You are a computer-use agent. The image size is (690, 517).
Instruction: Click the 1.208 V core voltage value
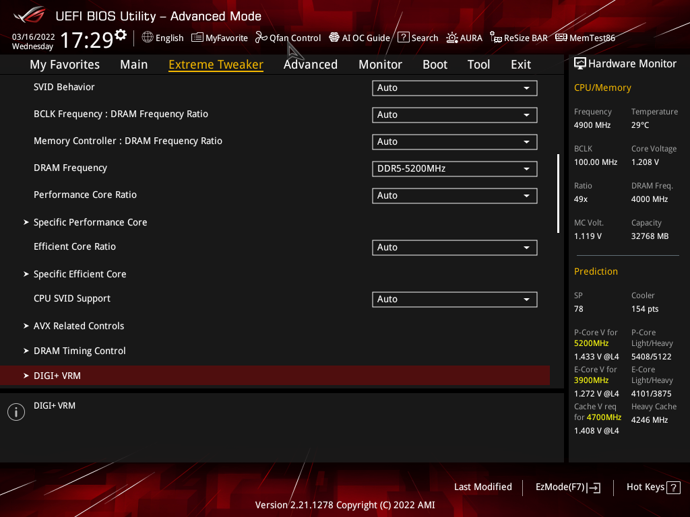click(645, 162)
